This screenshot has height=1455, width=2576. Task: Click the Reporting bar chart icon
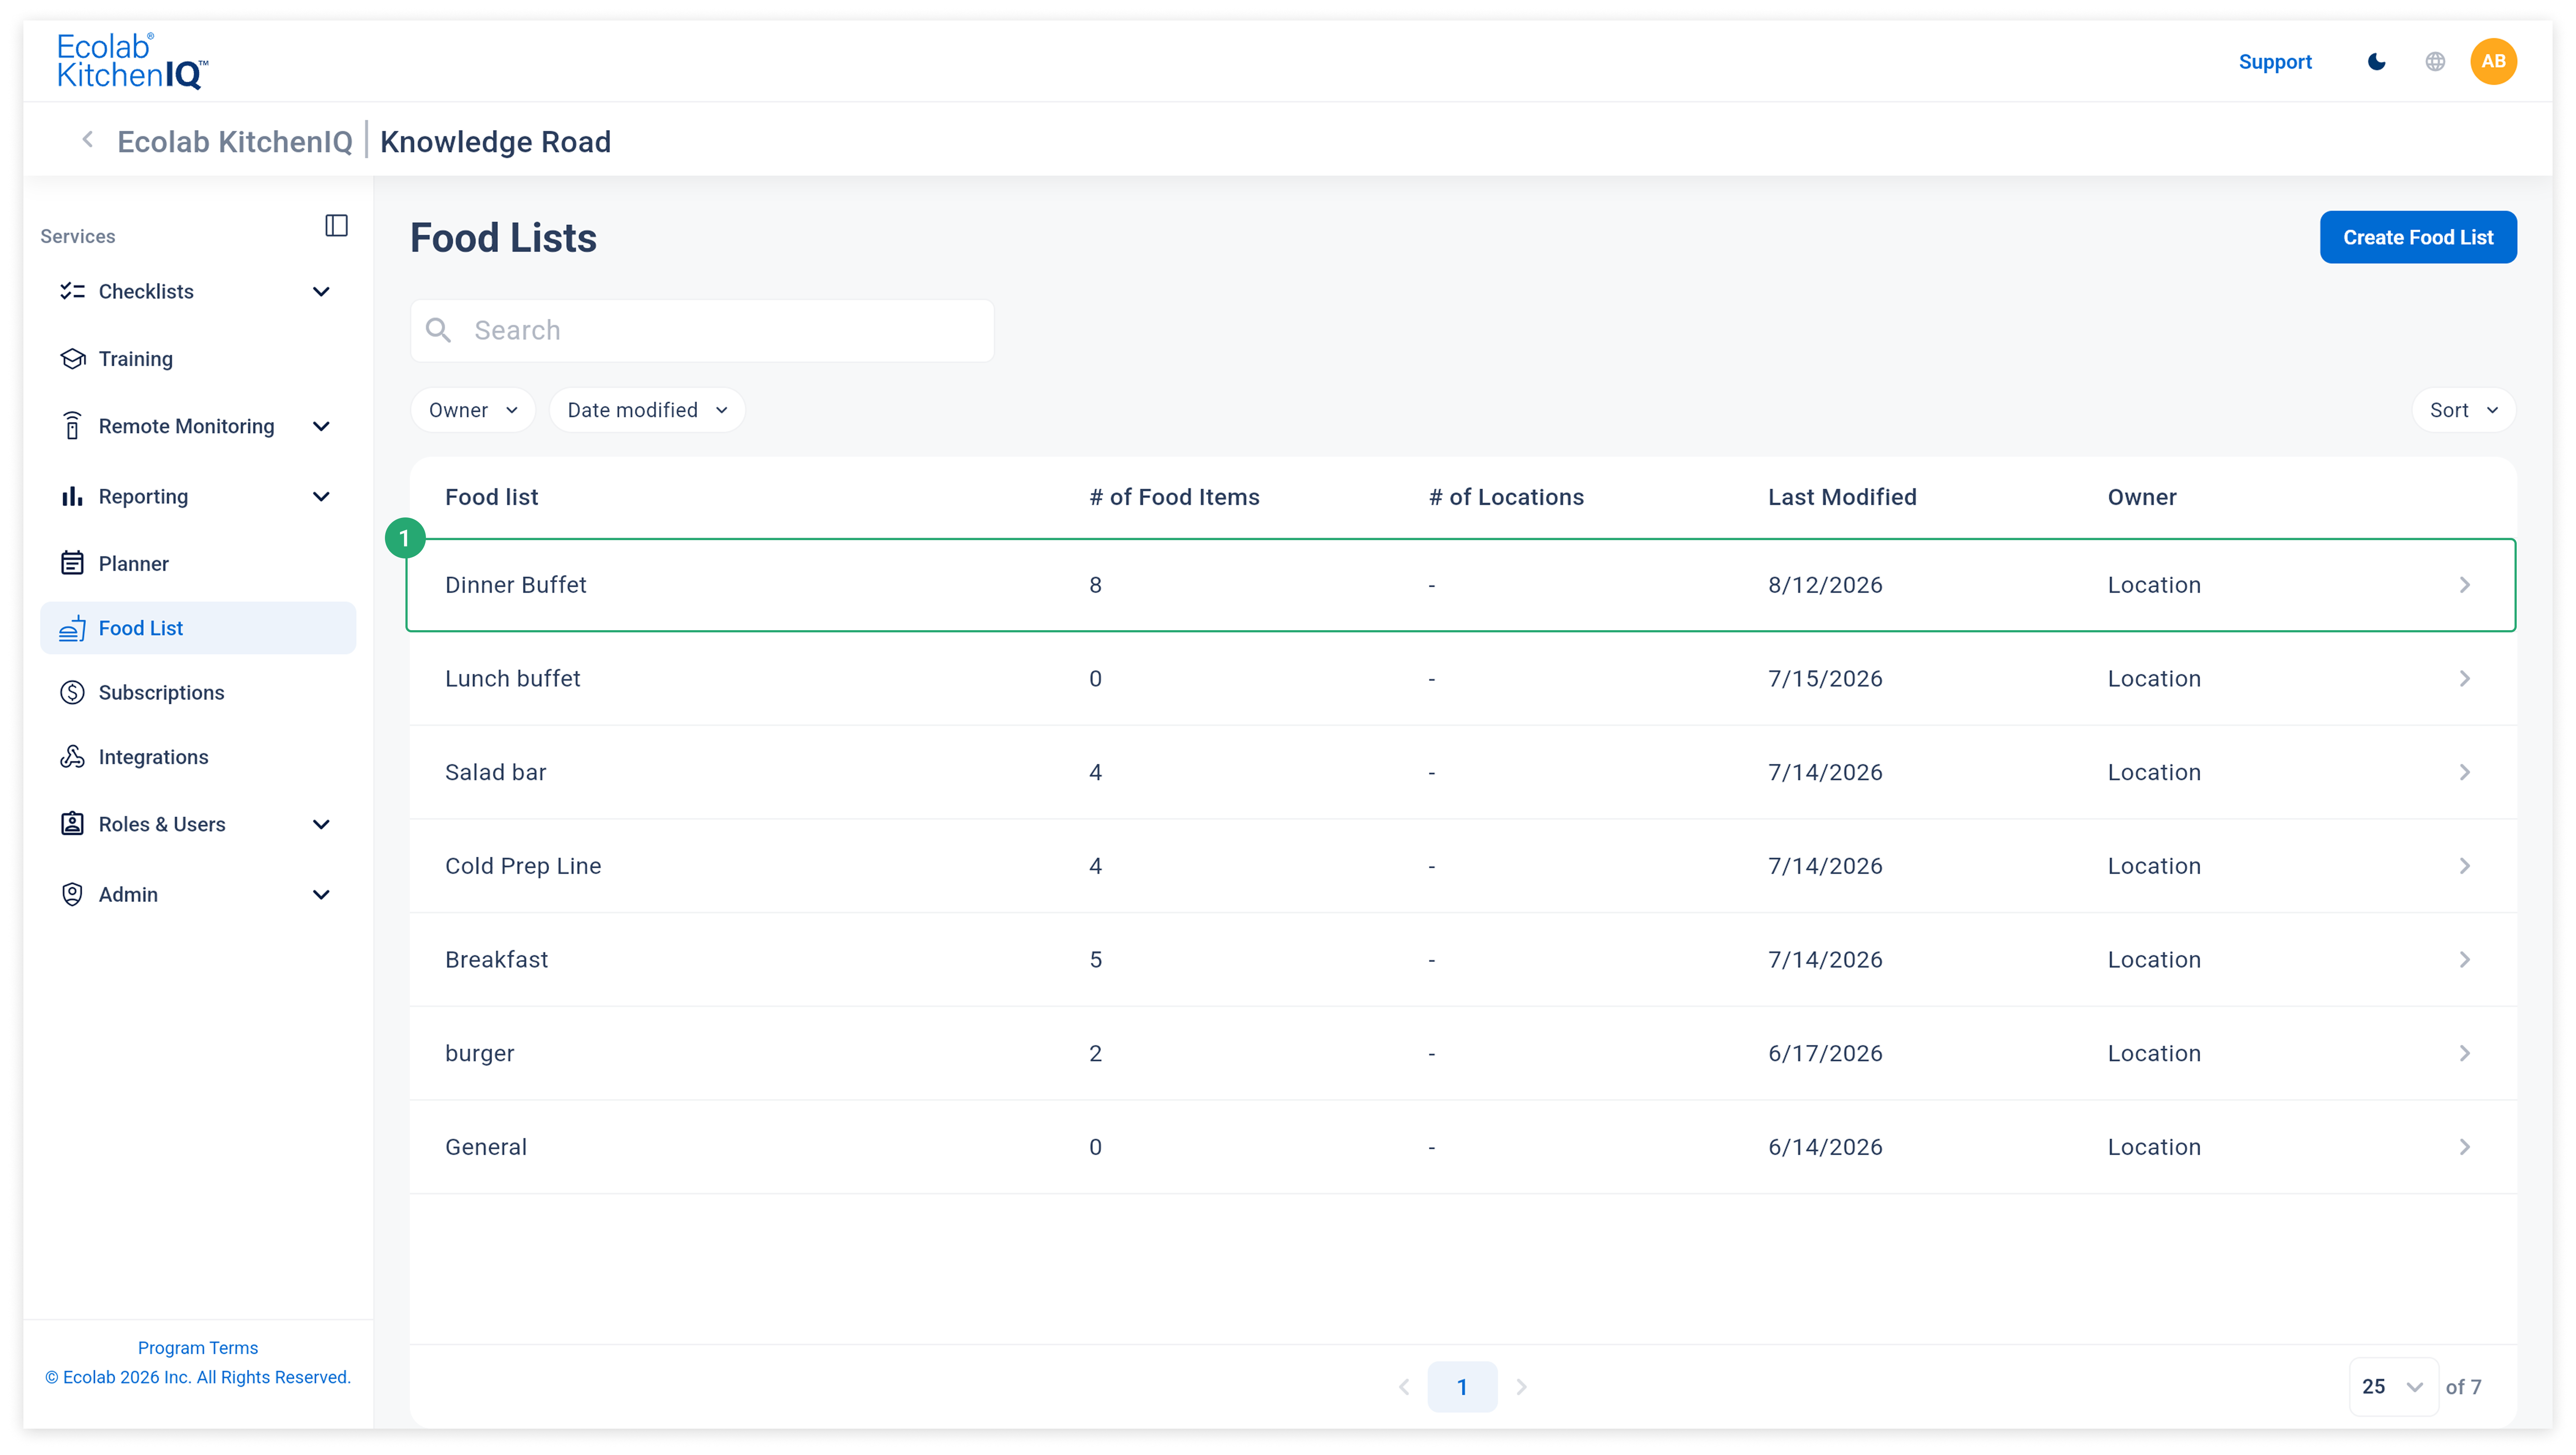pos(72,497)
